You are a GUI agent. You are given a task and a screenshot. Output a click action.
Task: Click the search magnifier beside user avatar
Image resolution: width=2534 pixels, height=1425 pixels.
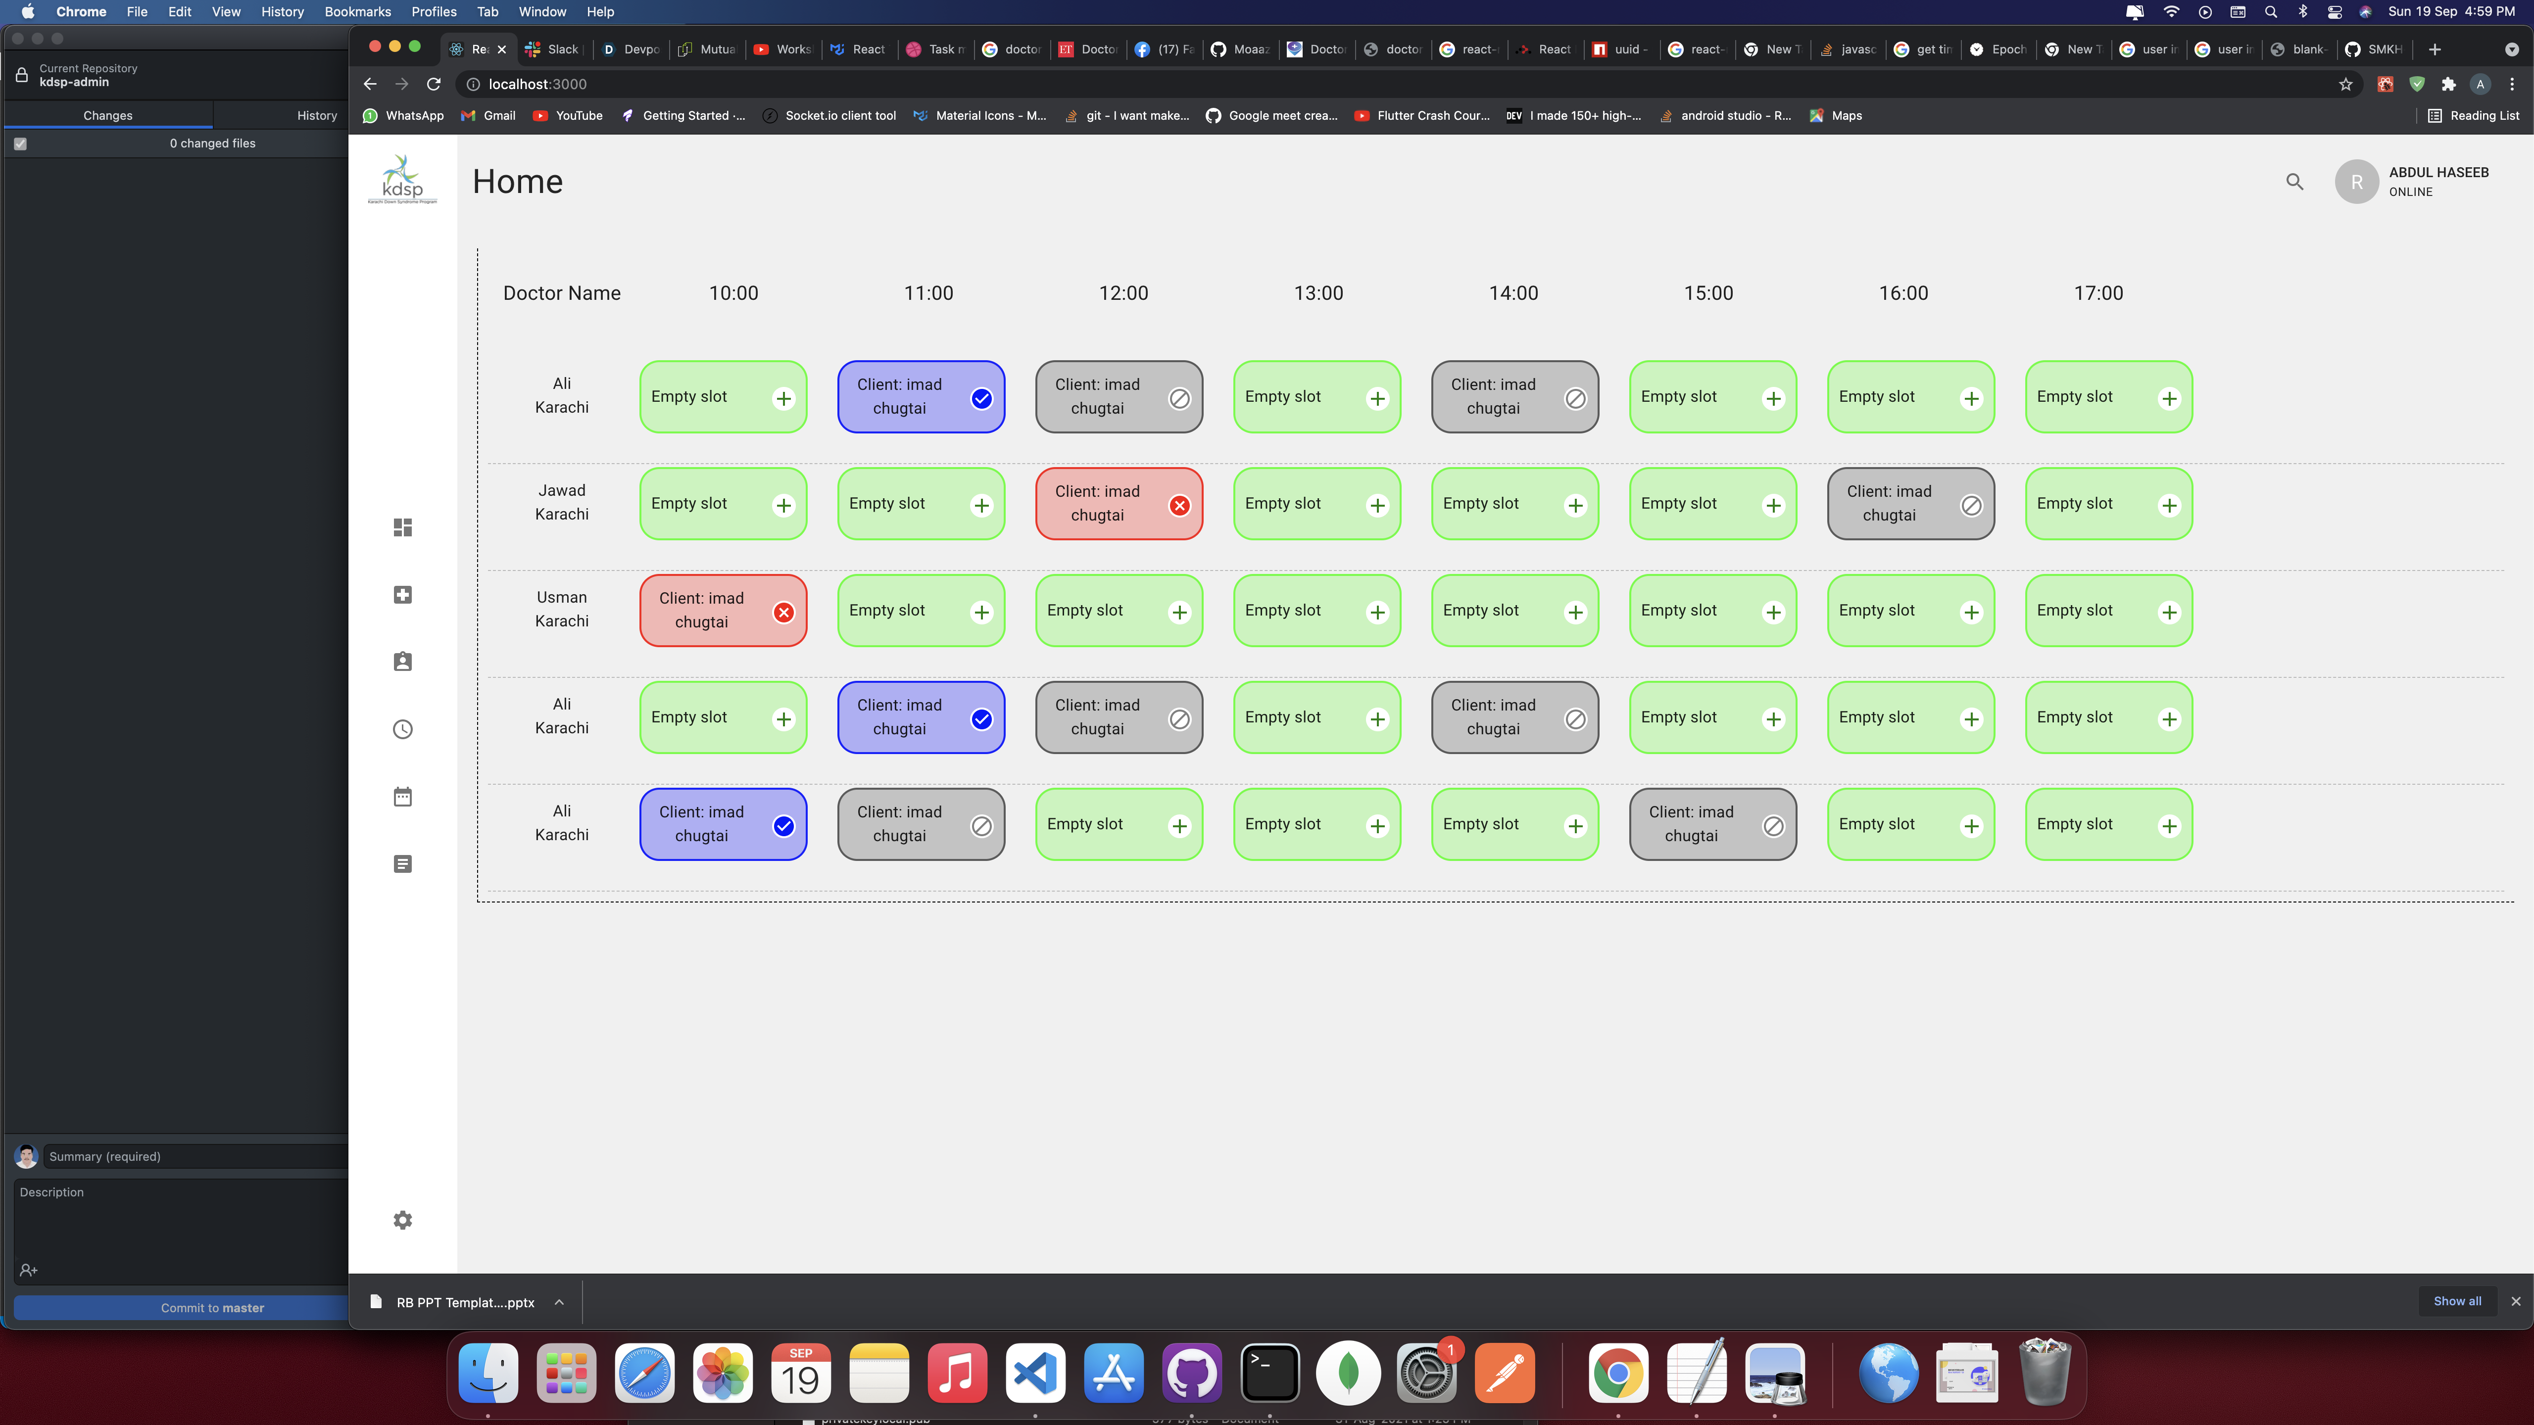pos(2294,182)
